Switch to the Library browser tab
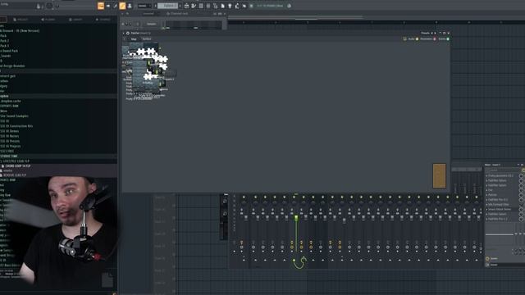Image resolution: width=525 pixels, height=295 pixels. point(75,20)
